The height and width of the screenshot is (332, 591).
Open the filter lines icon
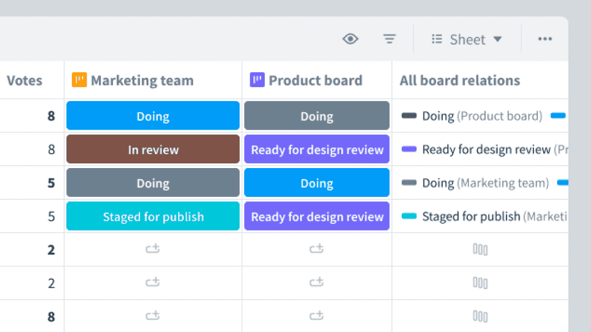pos(390,39)
